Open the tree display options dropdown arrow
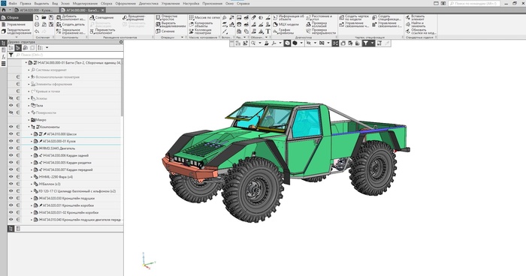526x276 pixels. point(47,48)
